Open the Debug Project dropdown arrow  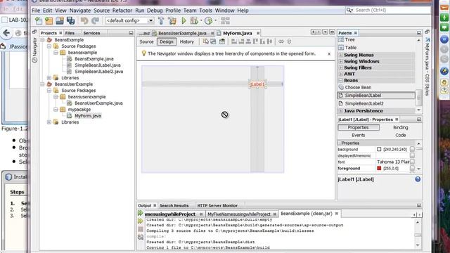click(201, 20)
